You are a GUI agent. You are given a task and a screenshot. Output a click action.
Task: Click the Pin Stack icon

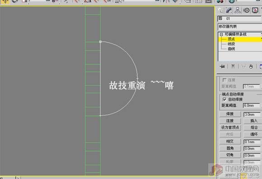pyautogui.click(x=222, y=67)
